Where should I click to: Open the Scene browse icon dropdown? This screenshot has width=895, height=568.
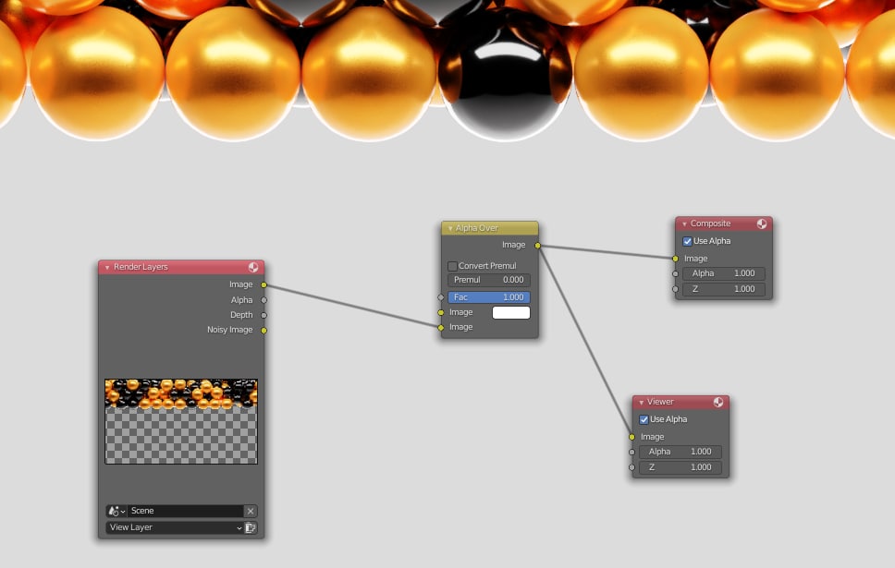(x=116, y=511)
